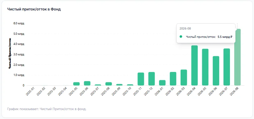Image resolution: width=254 pixels, height=119 pixels.
Task: Click the 1.0 млрд axis label
Action: tap(19, 75)
